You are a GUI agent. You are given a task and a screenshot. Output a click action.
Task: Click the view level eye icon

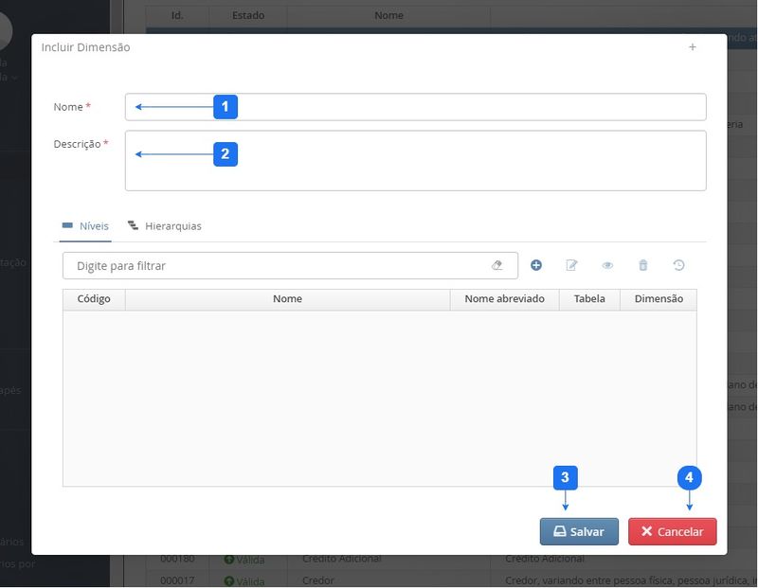click(607, 265)
